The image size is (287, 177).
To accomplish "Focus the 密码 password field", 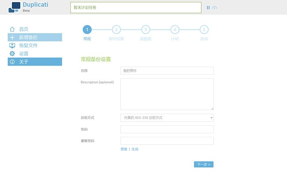I will [x=167, y=129].
